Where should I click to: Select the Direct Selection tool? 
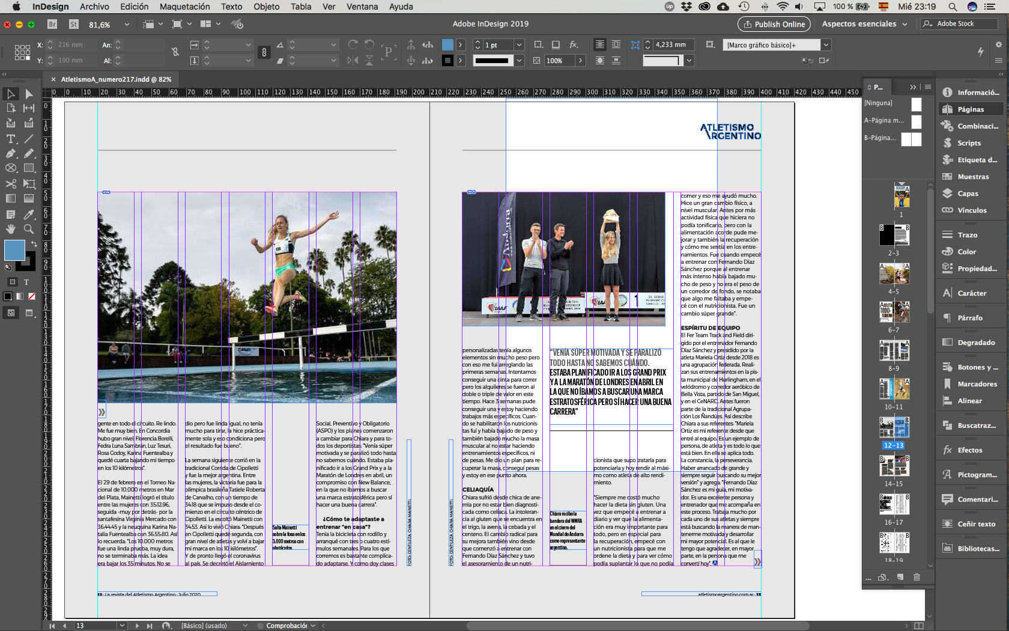(x=29, y=94)
